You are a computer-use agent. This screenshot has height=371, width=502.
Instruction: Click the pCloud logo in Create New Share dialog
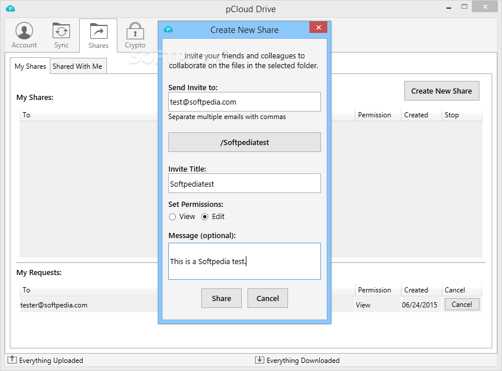click(168, 29)
